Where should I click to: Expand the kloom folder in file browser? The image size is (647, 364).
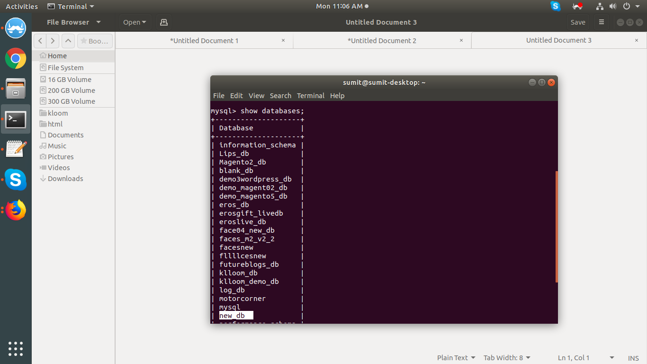click(57, 113)
